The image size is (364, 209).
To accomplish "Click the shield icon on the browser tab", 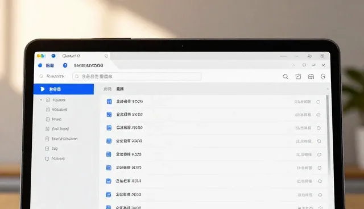I will click(106, 56).
